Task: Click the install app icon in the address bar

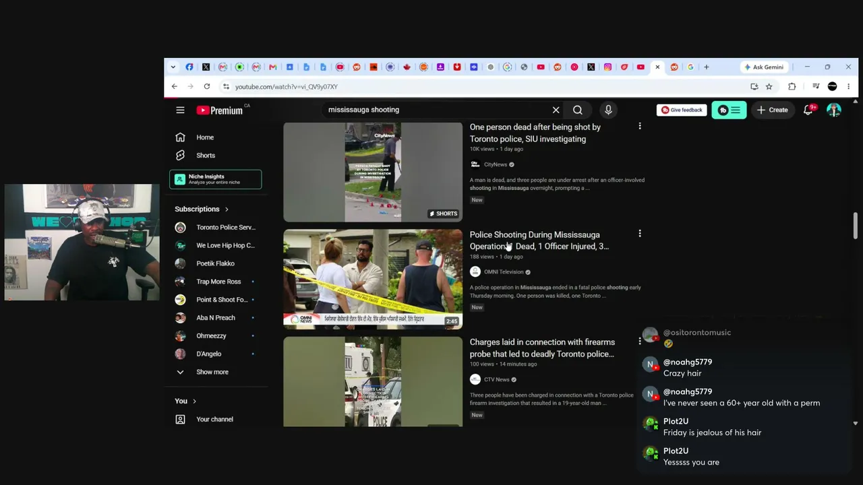Action: [754, 86]
